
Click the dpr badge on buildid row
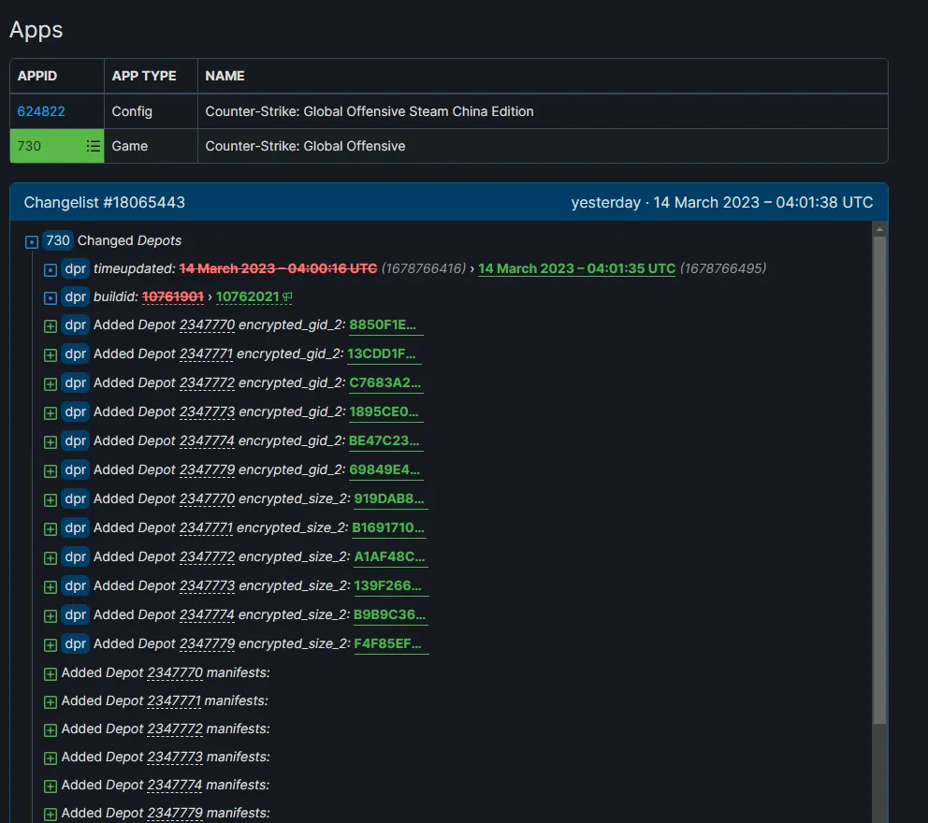pyautogui.click(x=75, y=297)
